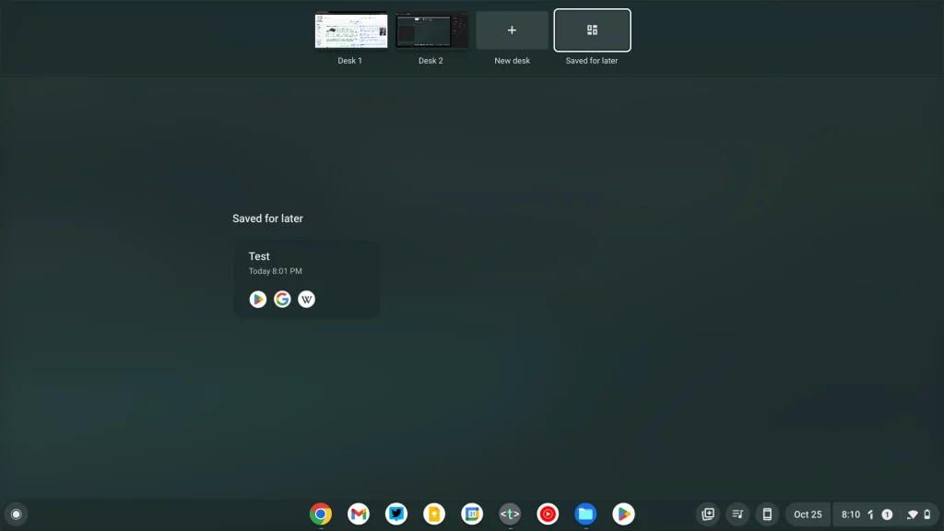
Task: Open the Files app from the shelf
Action: point(584,513)
